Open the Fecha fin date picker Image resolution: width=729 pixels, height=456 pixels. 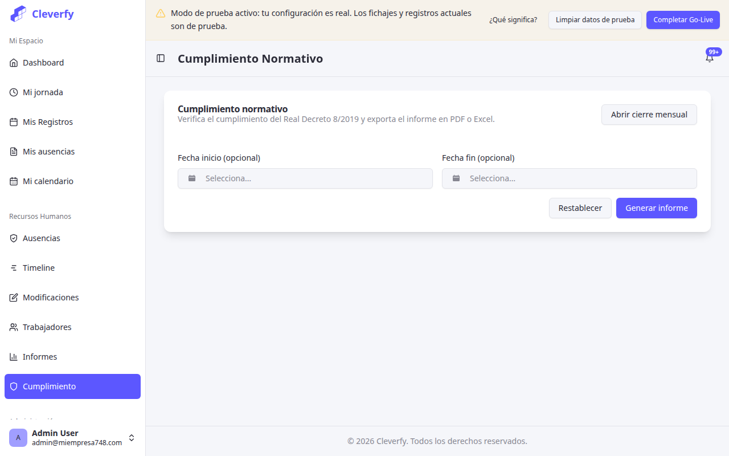coord(570,178)
